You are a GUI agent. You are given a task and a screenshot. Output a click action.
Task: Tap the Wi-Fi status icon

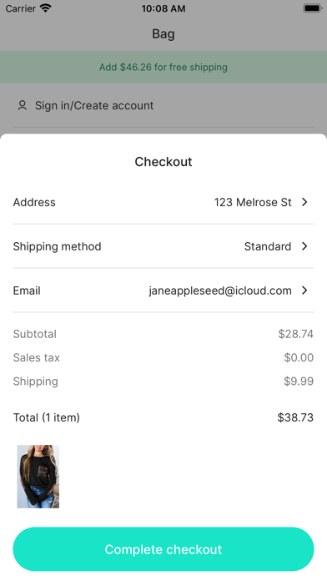point(46,8)
